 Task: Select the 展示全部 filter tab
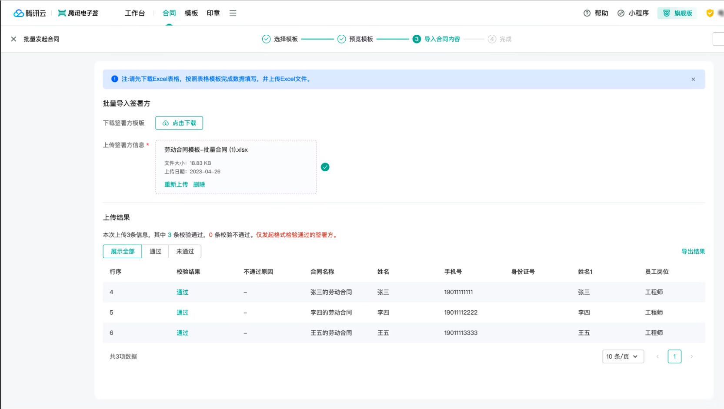pyautogui.click(x=123, y=251)
